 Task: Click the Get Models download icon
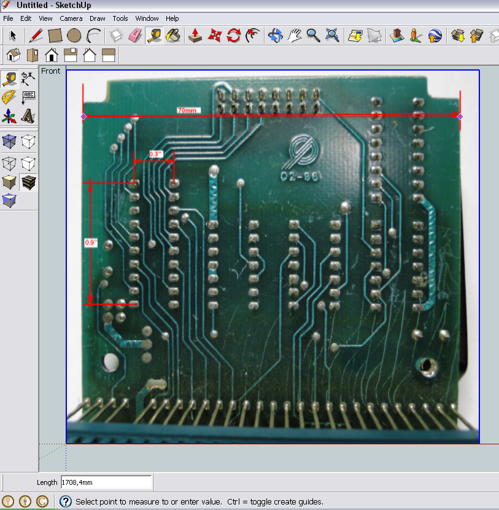[x=457, y=35]
